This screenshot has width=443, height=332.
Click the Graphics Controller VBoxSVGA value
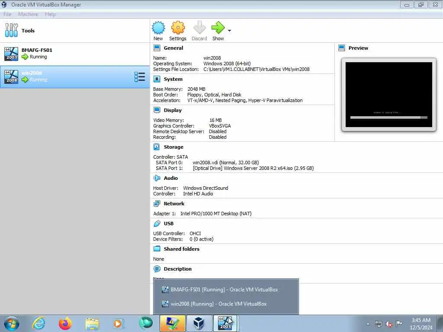[220, 126]
